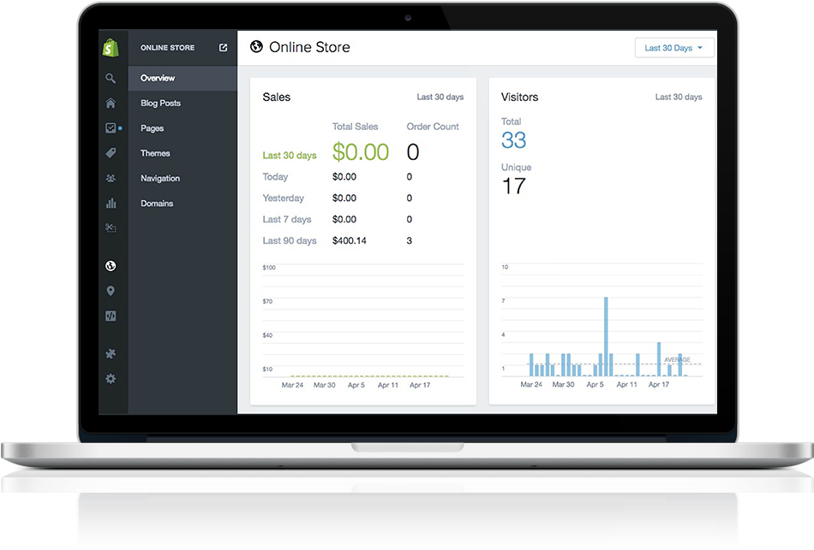Open the Apps puzzle piece icon
The height and width of the screenshot is (550, 814).
point(111,354)
